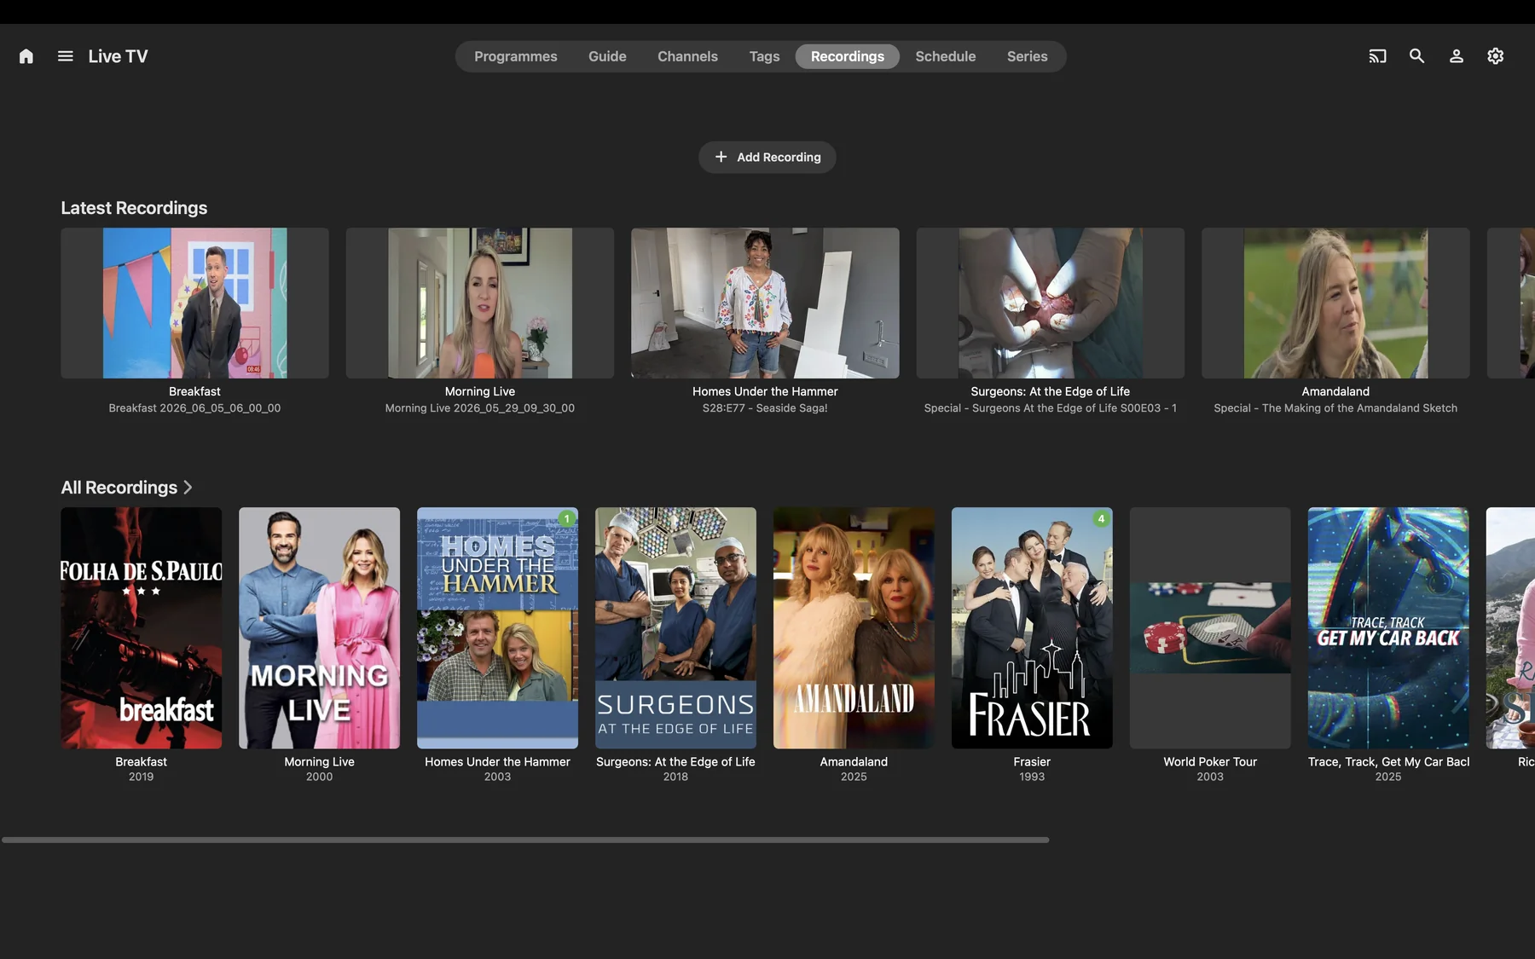1535x959 pixels.
Task: Switch to the Schedule tab
Action: click(x=945, y=56)
